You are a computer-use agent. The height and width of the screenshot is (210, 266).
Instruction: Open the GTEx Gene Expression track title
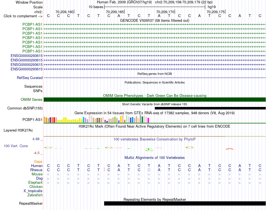pyautogui.click(x=155, y=113)
